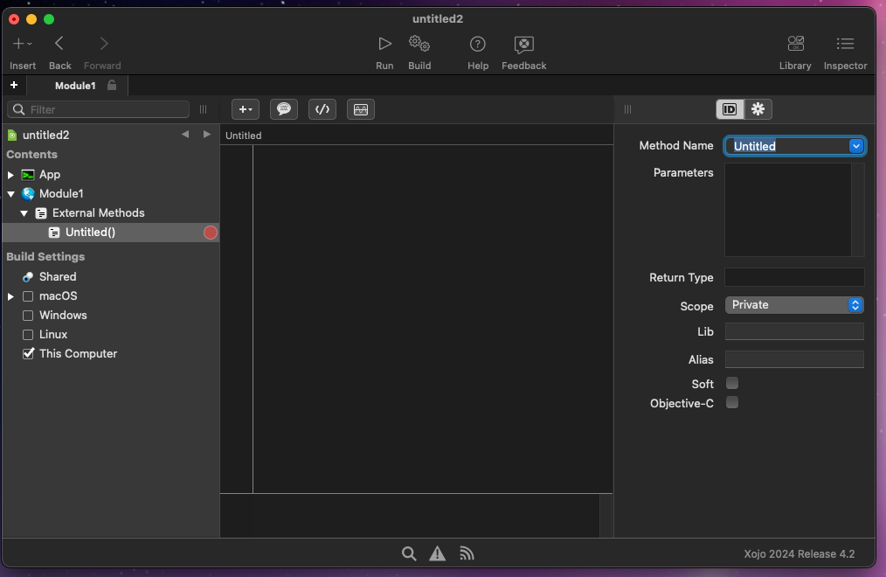The width and height of the screenshot is (886, 577).
Task: Click the code brackets icon in editor toolbar
Action: pos(322,109)
